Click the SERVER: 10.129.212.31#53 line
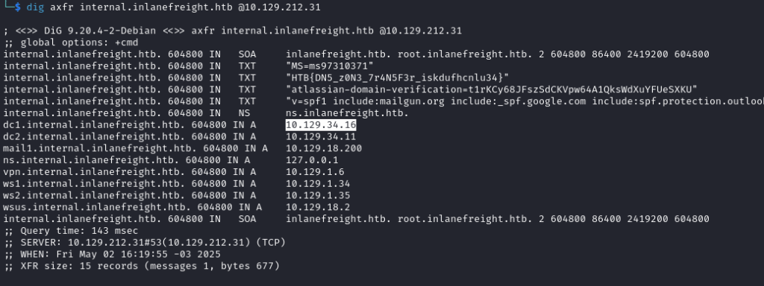764x286 pixels. click(144, 242)
